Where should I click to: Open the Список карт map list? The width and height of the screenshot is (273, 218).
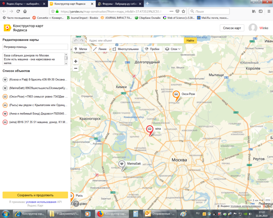(232, 28)
